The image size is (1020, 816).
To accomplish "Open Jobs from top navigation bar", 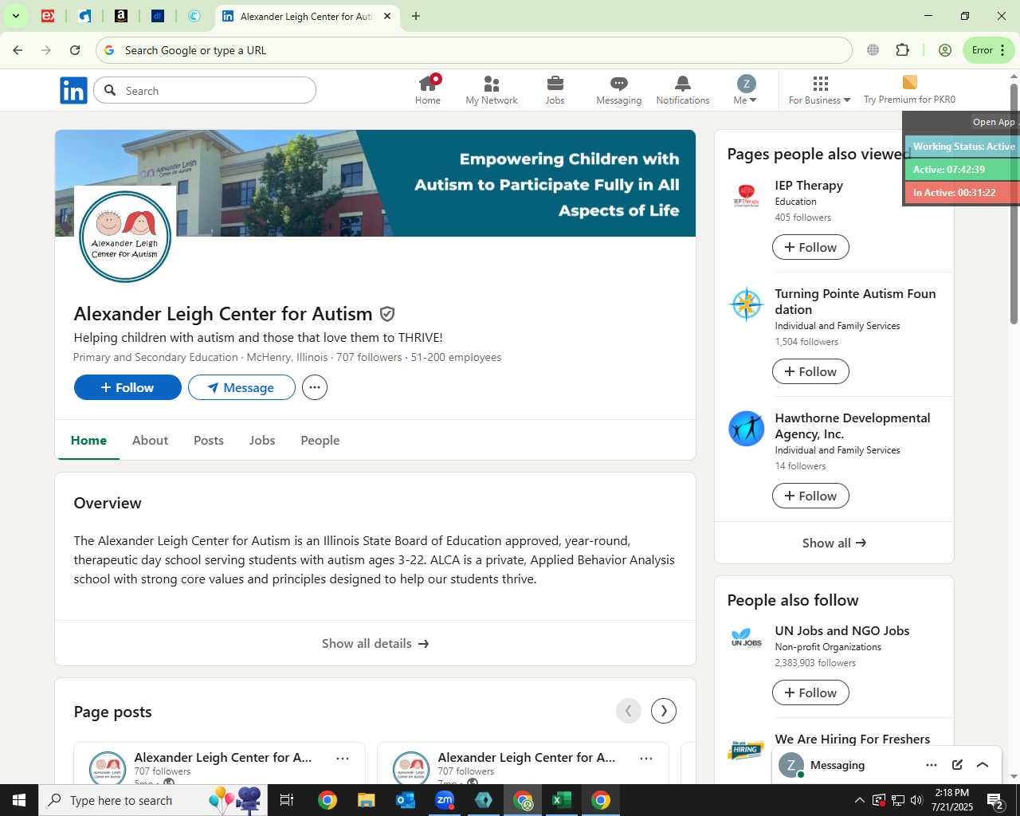I will point(555,90).
